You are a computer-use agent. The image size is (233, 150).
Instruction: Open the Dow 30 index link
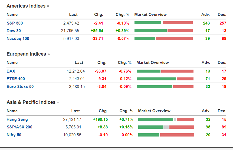tap(14, 31)
